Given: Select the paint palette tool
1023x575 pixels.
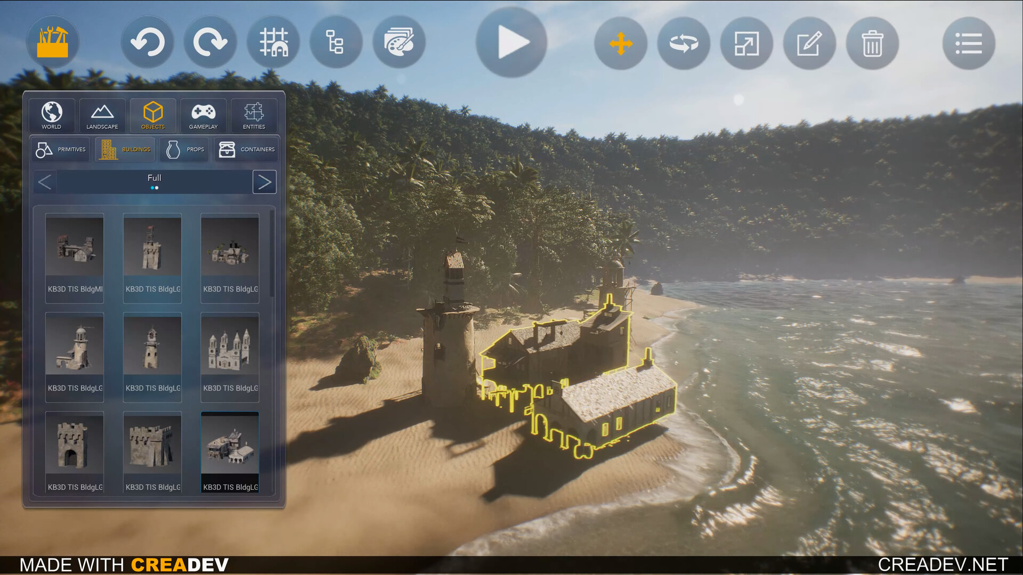Looking at the screenshot, I should point(399,42).
